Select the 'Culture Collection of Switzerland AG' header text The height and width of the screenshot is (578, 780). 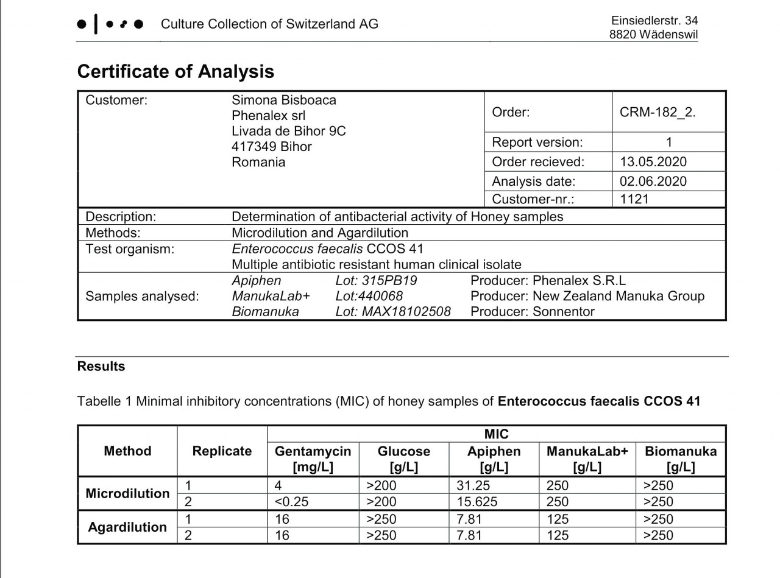269,24
